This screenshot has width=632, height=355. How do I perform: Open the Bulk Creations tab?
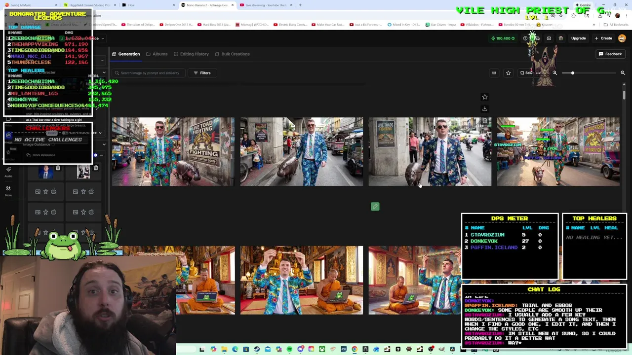coord(232,54)
